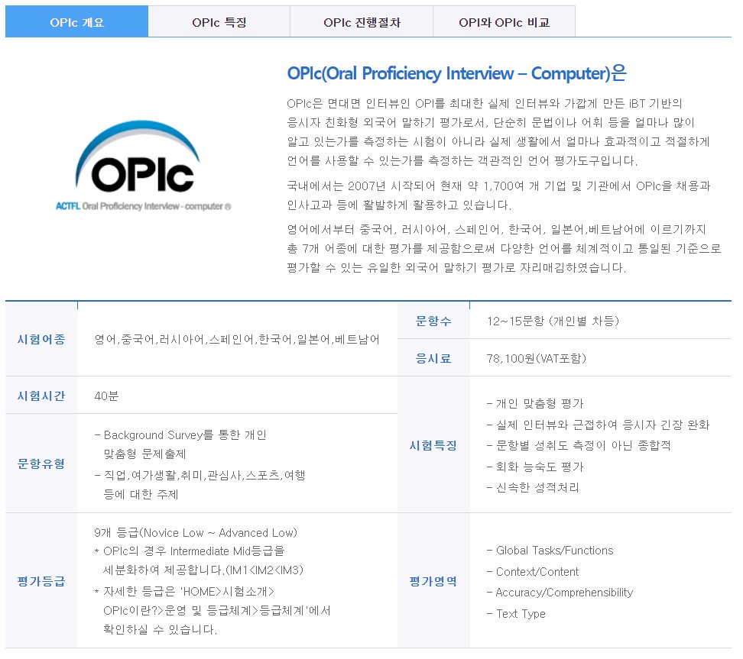743x659 pixels.
Task: Click the 시험특징 row header
Action: pos(433,445)
